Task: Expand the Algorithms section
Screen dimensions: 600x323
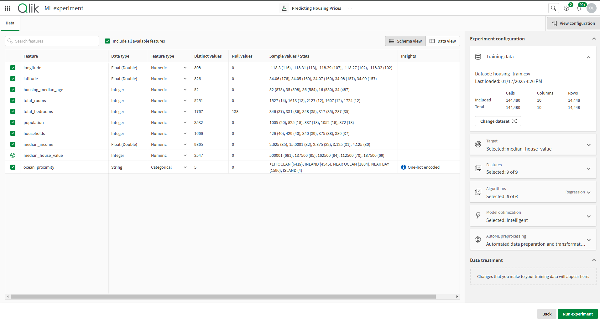Action: tap(589, 192)
